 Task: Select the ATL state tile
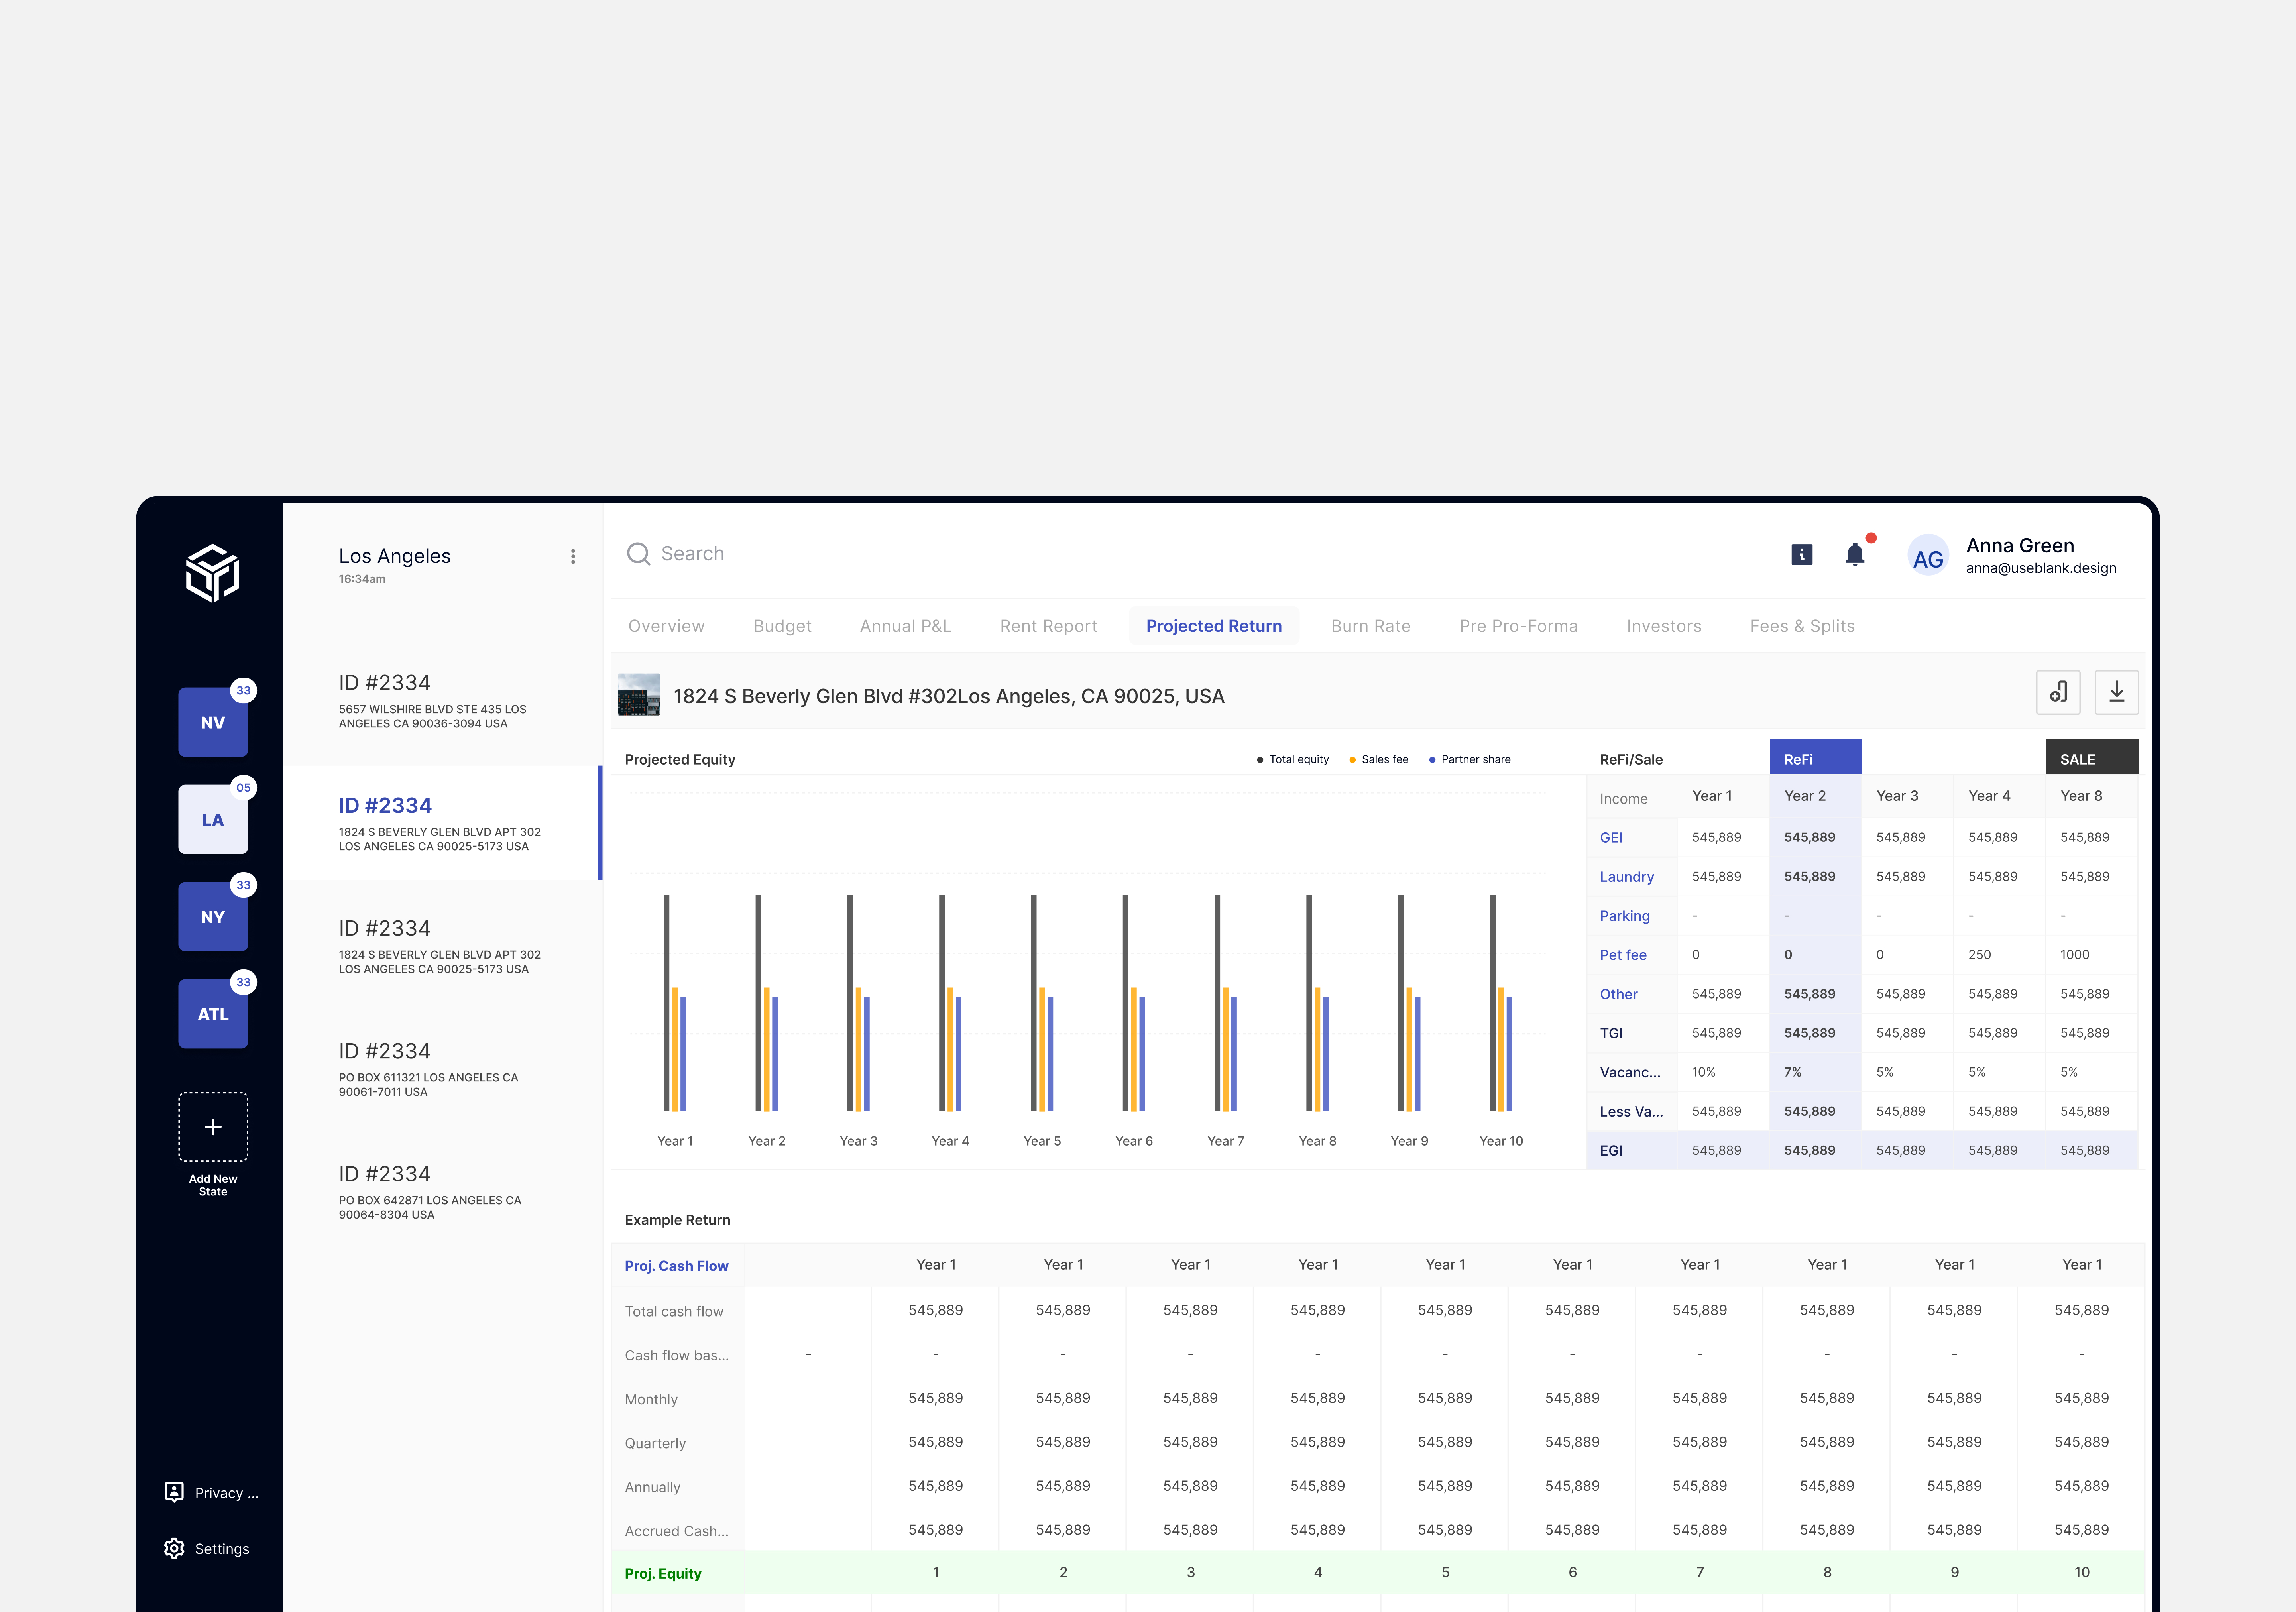pos(213,1014)
